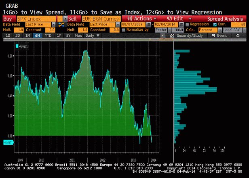Open the end date calendar picker

coord(181,25)
